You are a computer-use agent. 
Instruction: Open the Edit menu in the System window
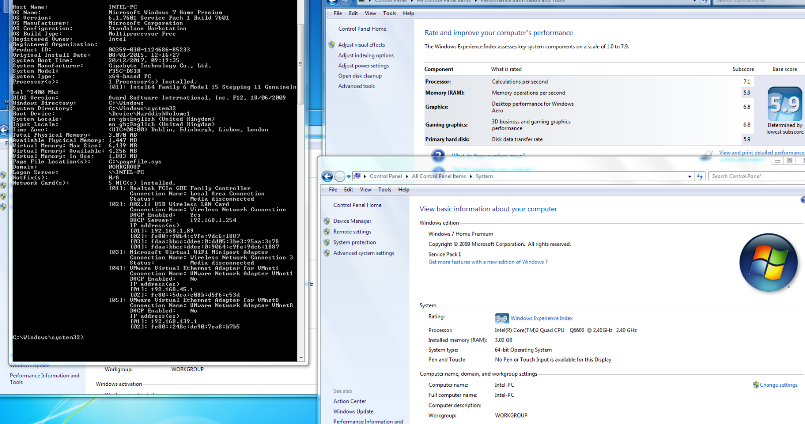click(x=349, y=190)
